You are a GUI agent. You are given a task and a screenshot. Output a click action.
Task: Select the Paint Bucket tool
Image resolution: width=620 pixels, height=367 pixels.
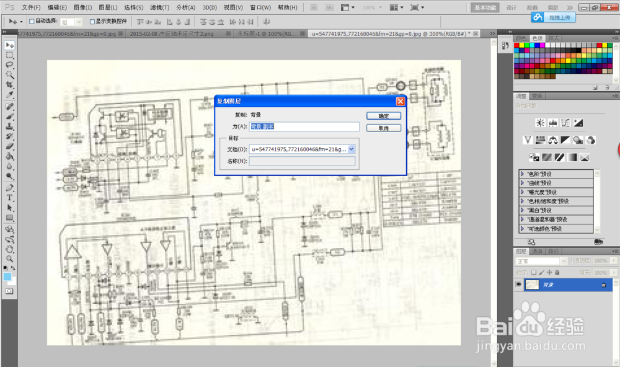pyautogui.click(x=9, y=156)
